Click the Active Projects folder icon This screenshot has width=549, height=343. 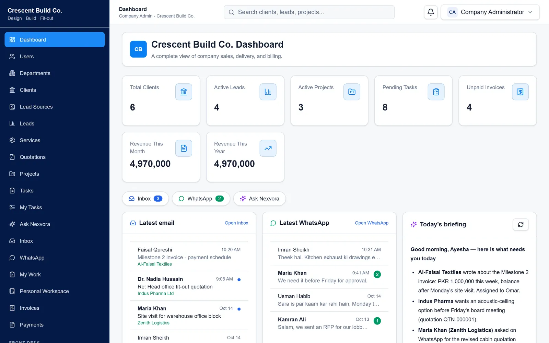click(x=352, y=92)
